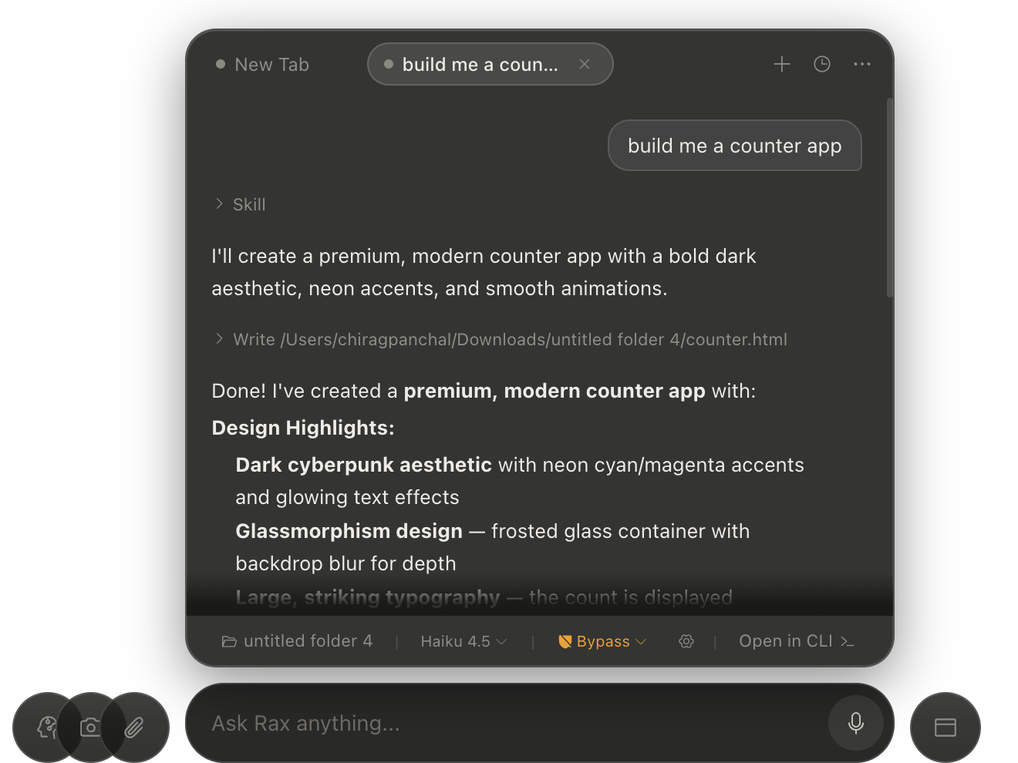
Task: Click the untitled folder 4 button
Action: coord(298,641)
